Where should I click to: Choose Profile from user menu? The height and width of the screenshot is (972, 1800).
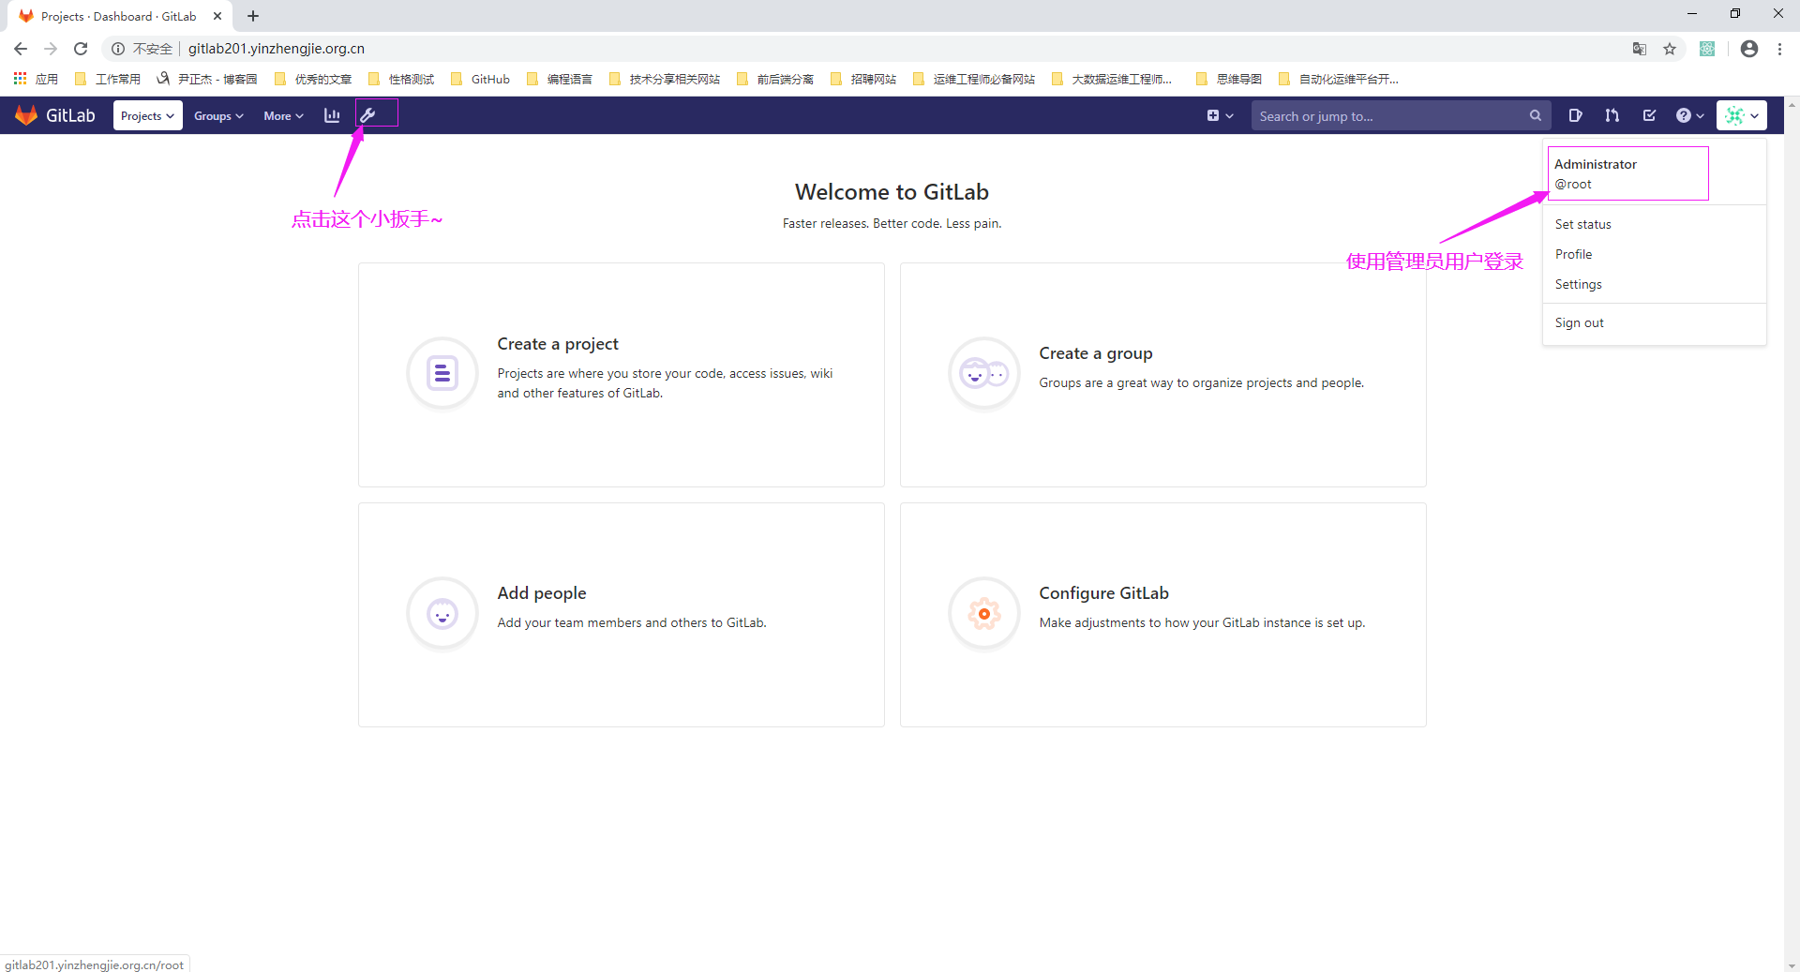click(x=1573, y=254)
